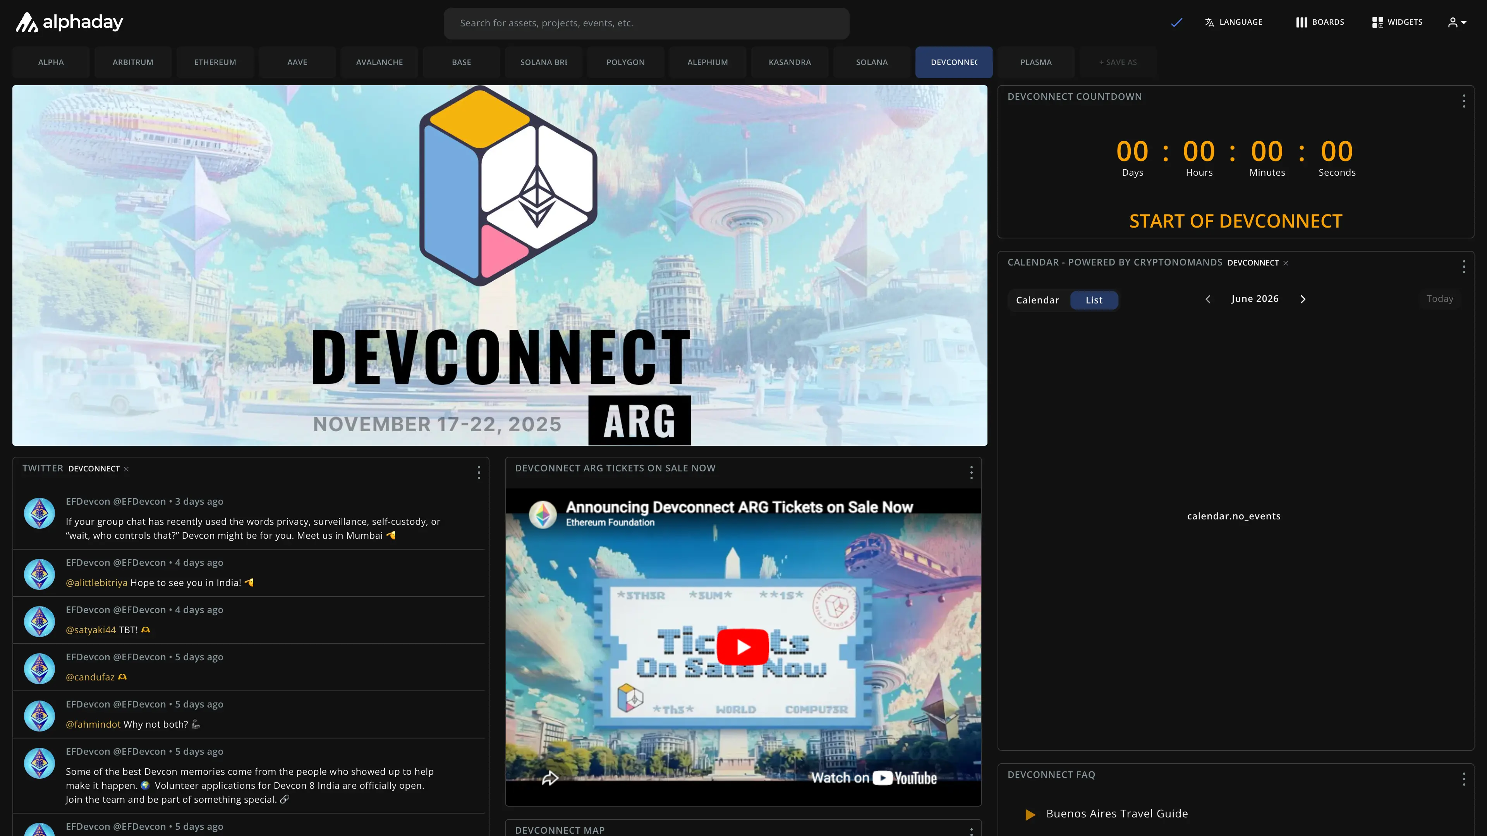This screenshot has height=836, width=1487.
Task: Open the Language selector
Action: pos(1234,22)
